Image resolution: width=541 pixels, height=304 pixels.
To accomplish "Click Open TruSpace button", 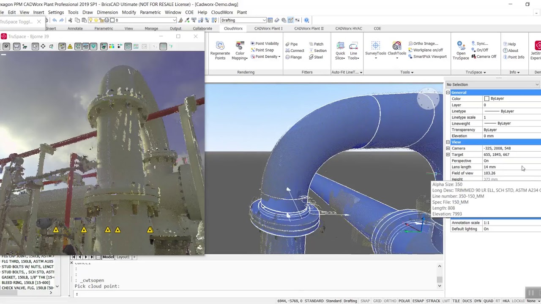I will click(x=461, y=51).
